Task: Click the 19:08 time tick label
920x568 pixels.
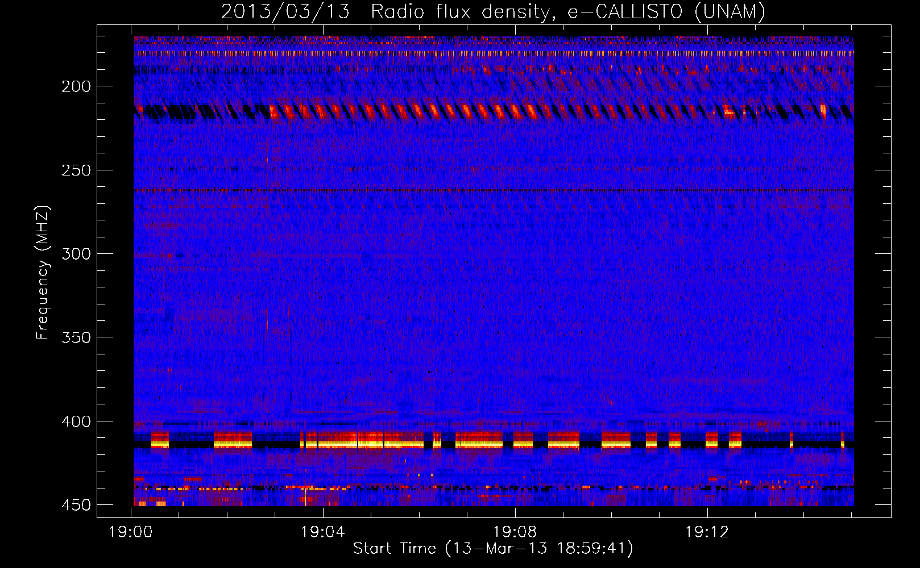Action: pyautogui.click(x=515, y=532)
